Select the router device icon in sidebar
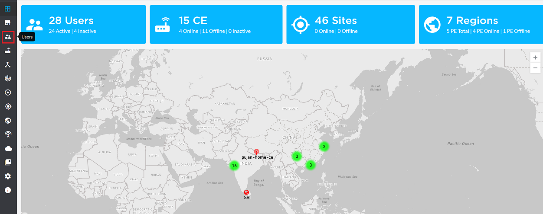 (x=8, y=51)
